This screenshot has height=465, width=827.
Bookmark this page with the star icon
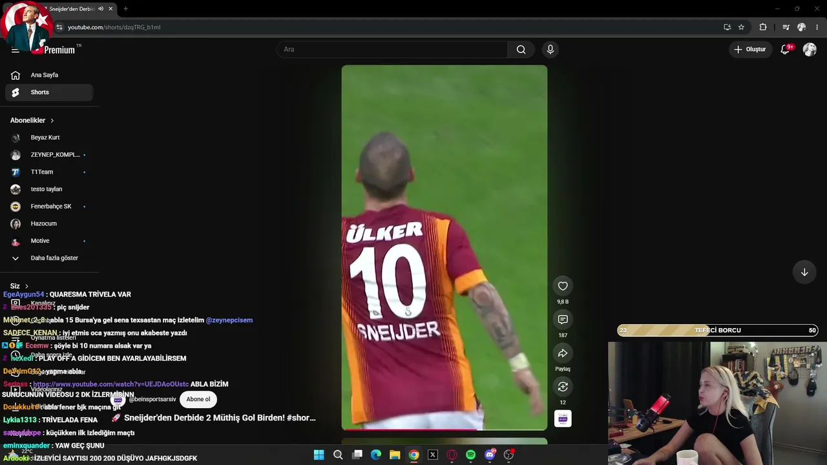[x=741, y=27]
